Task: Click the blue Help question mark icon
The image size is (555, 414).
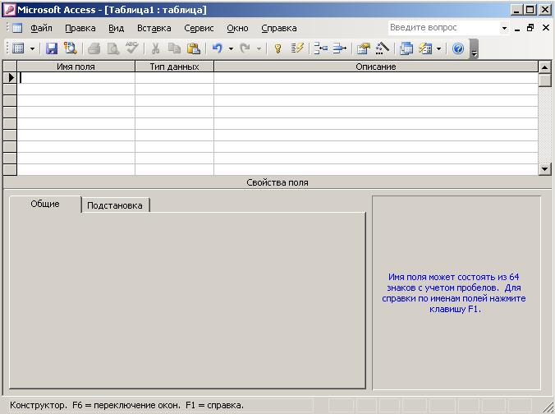Action: tap(458, 48)
